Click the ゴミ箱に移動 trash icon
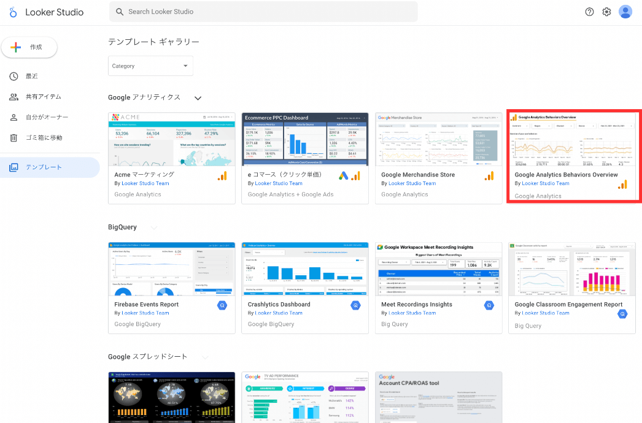The height and width of the screenshot is (423, 642). [14, 138]
